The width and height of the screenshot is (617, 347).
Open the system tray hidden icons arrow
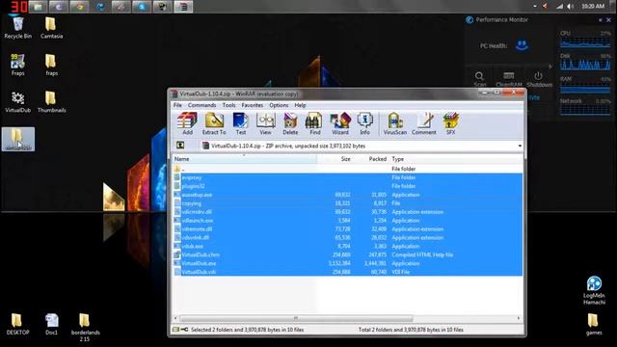(x=534, y=7)
